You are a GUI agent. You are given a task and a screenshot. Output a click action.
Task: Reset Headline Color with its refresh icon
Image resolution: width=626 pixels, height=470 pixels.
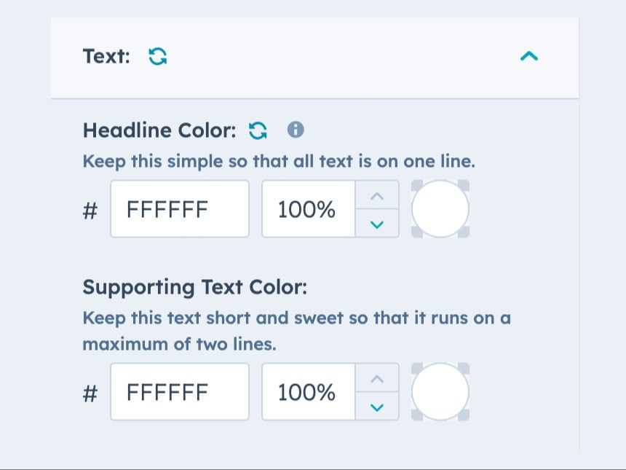coord(258,129)
